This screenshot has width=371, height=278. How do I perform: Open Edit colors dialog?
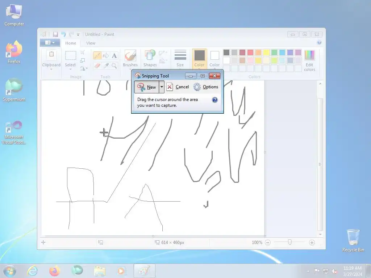pyautogui.click(x=309, y=60)
